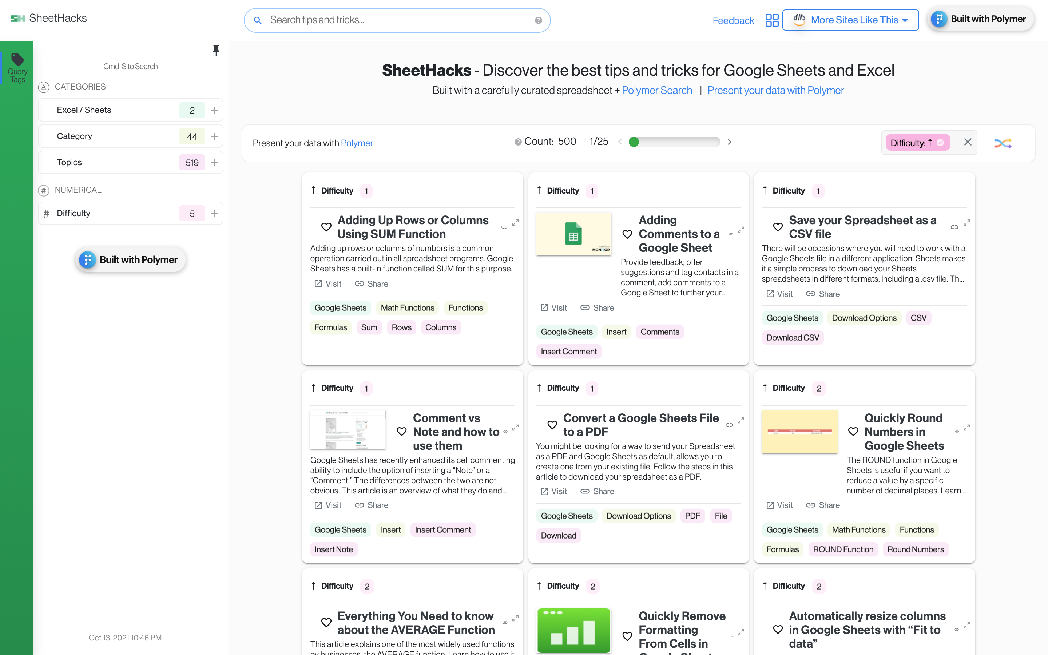
Task: Expand the Excel / Sheets category
Action: (214, 110)
